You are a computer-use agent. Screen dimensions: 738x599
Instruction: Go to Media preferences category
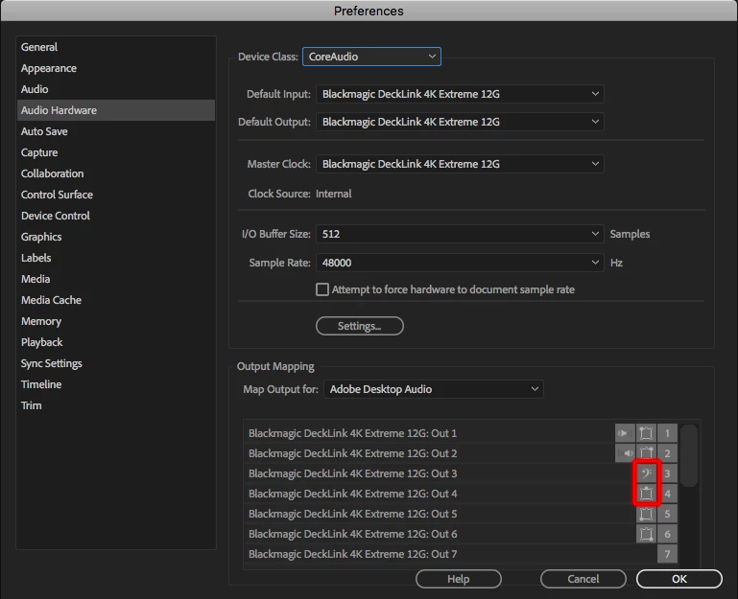[x=116, y=279]
